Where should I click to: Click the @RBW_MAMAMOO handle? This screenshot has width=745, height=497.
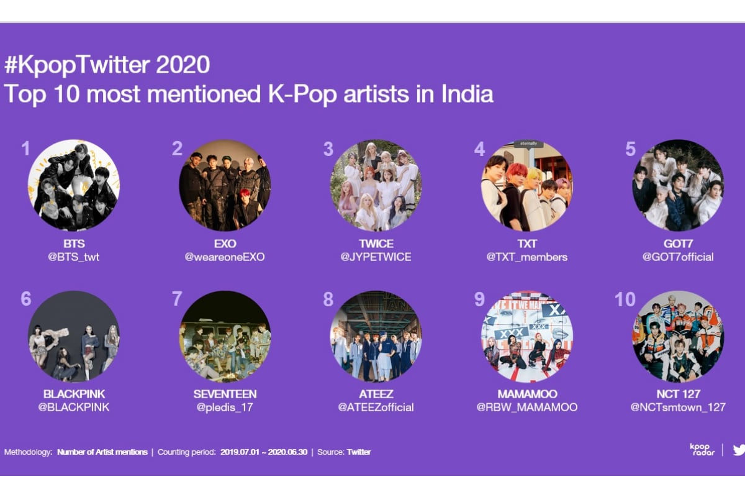pos(527,408)
